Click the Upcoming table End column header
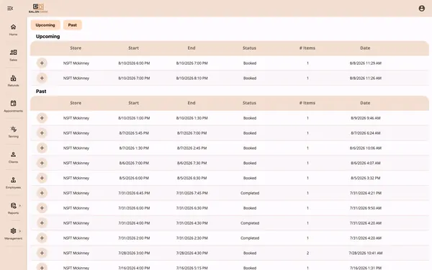 click(192, 48)
